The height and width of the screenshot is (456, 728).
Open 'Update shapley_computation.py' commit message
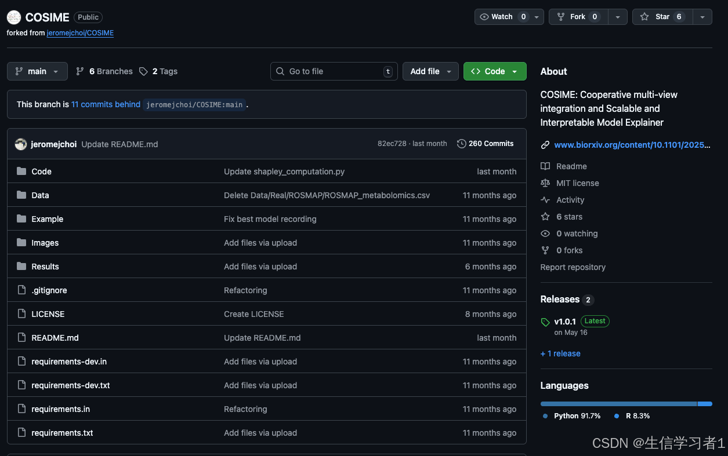[283, 172]
